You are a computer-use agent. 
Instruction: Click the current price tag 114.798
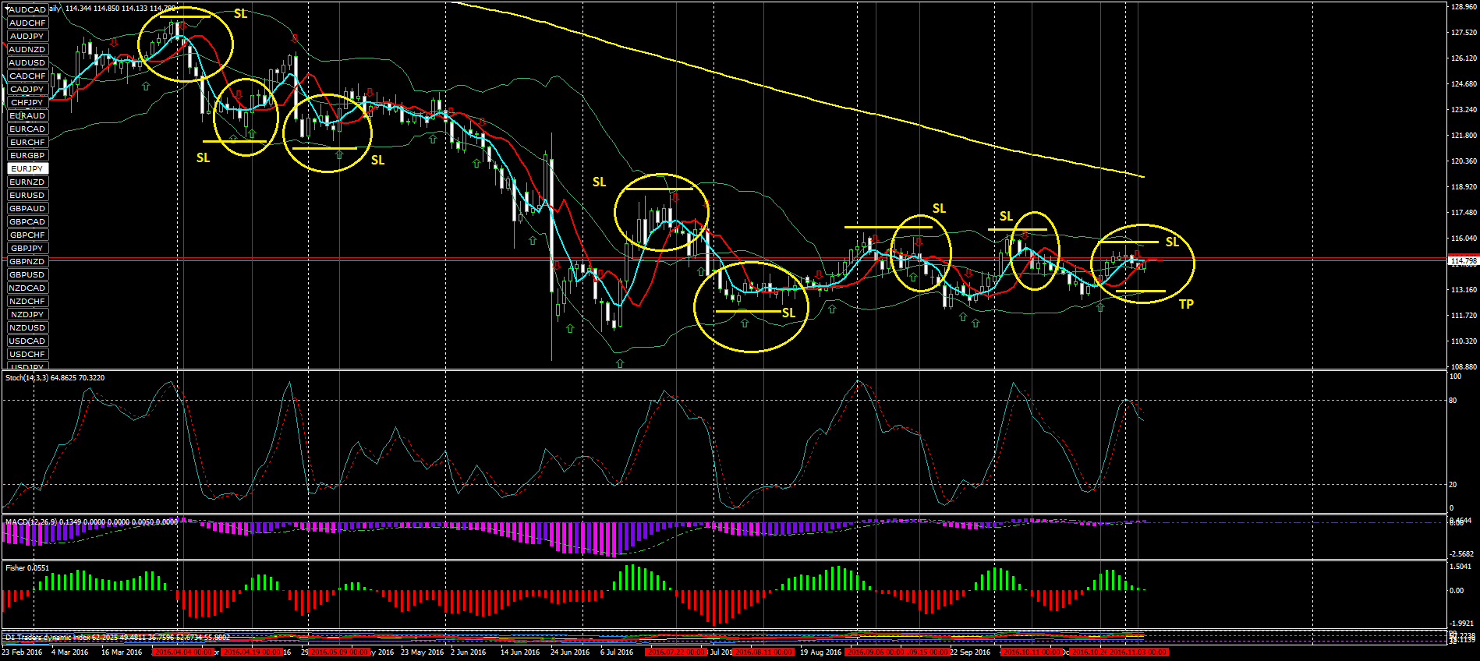click(1462, 260)
